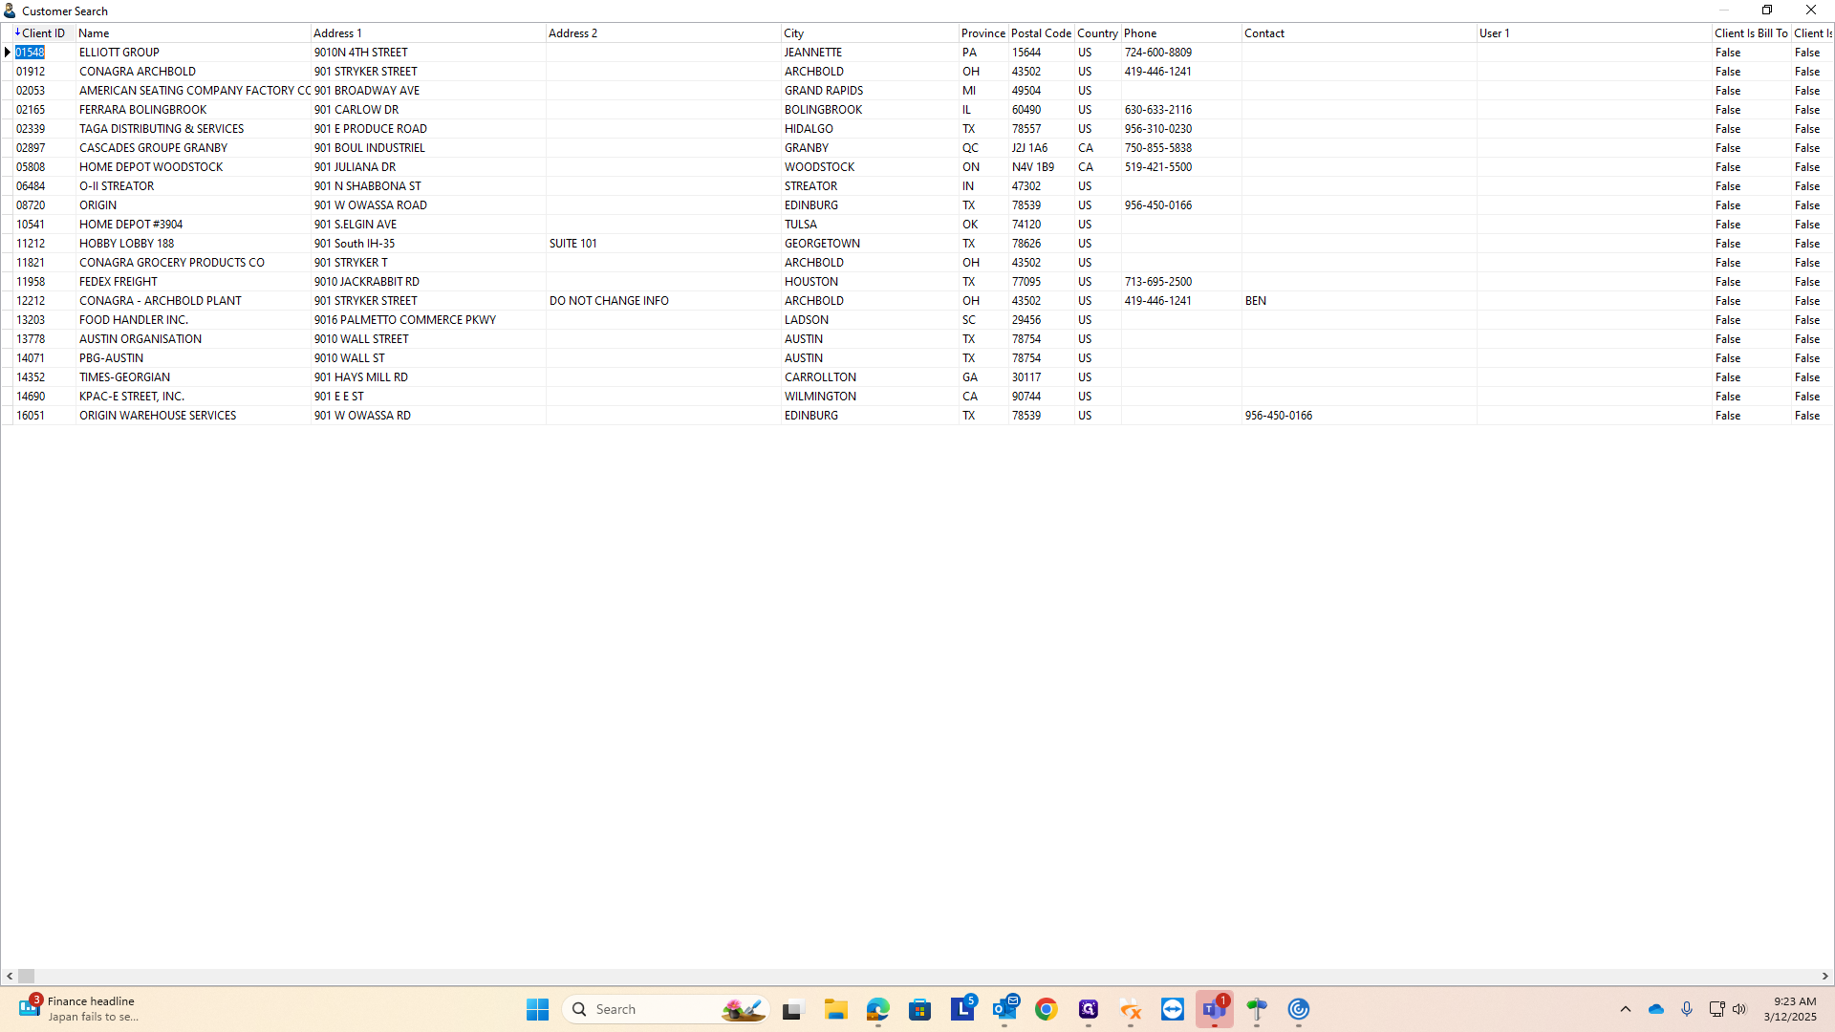Launch Google Chrome from taskbar
Image resolution: width=1835 pixels, height=1032 pixels.
(1047, 1009)
